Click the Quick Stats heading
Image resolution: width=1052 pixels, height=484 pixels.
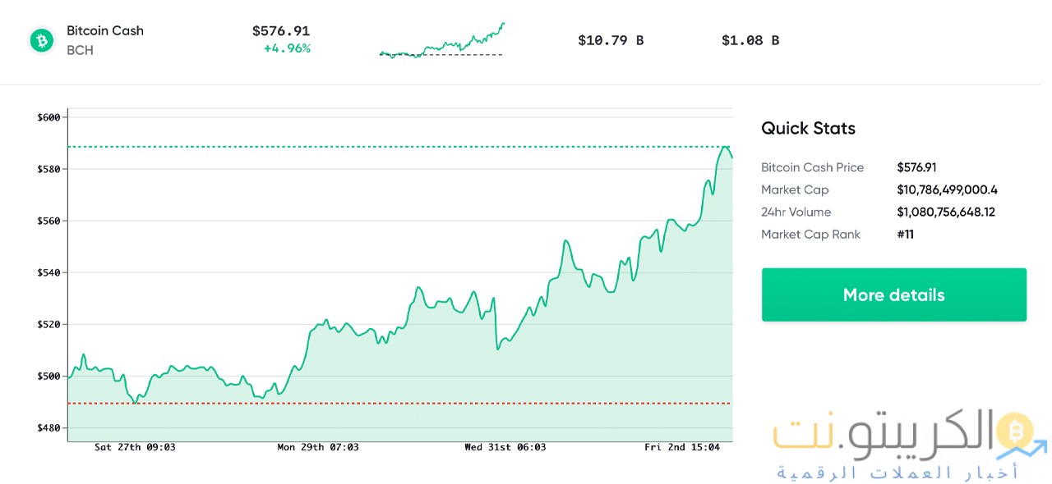tap(808, 128)
